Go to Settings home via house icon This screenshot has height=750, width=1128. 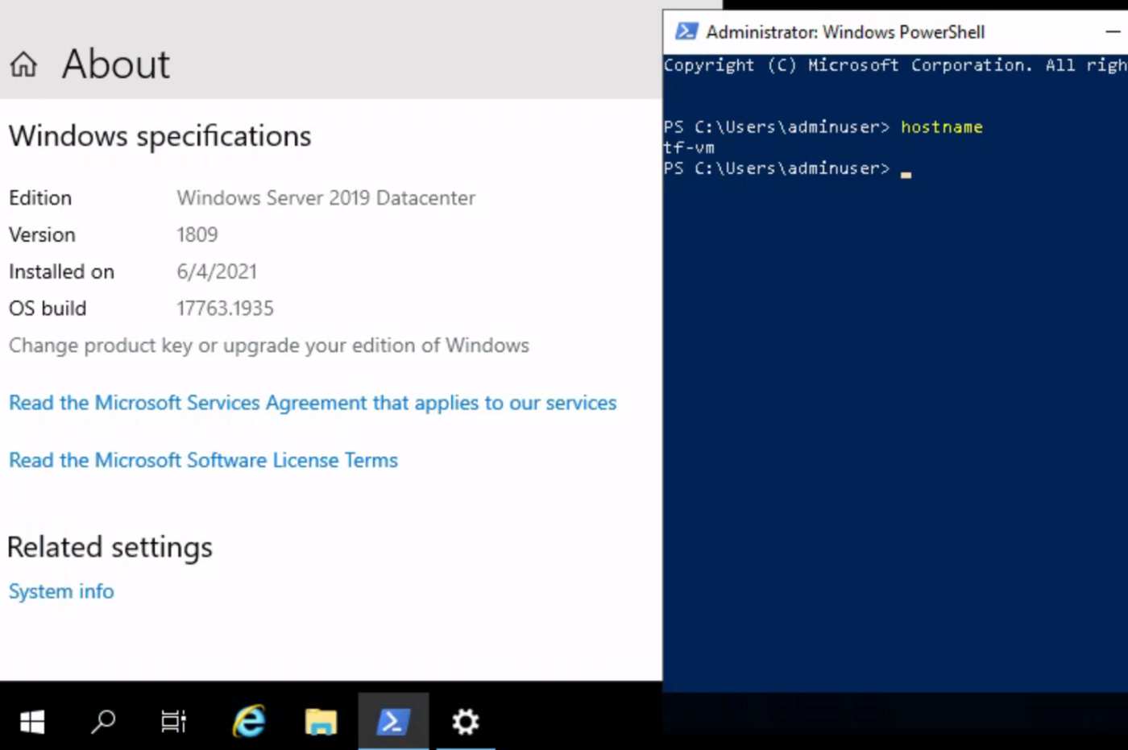23,64
